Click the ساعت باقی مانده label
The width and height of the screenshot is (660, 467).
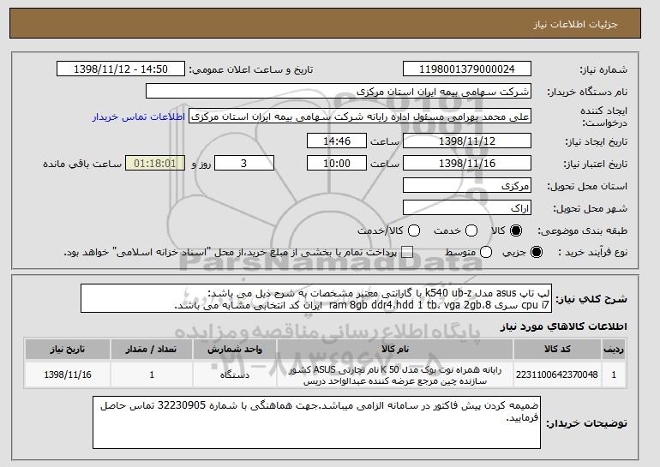pyautogui.click(x=82, y=164)
